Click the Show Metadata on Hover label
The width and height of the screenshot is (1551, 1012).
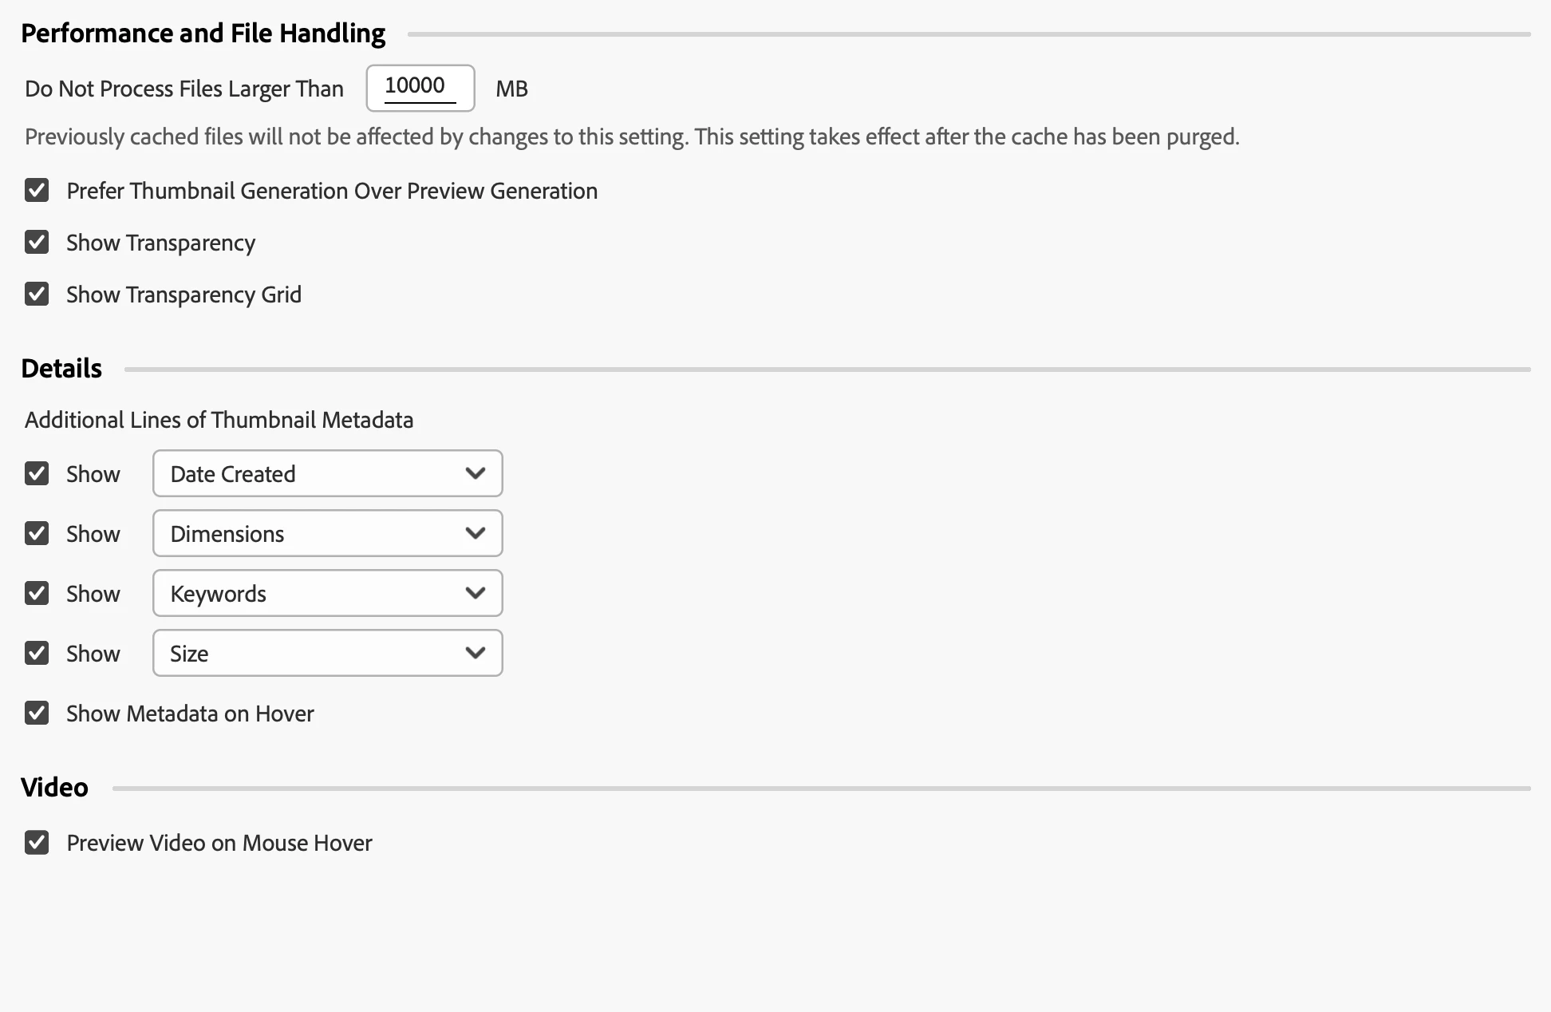pyautogui.click(x=190, y=714)
